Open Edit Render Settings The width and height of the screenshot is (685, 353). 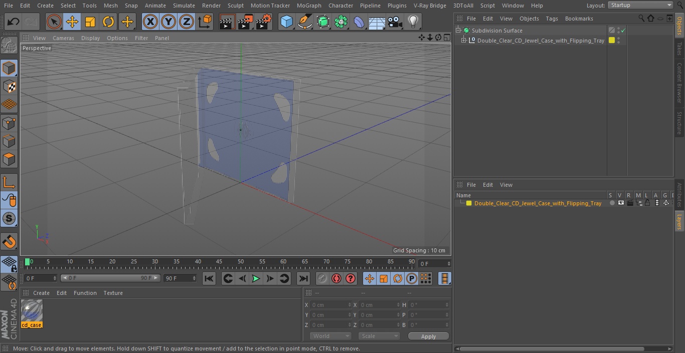[264, 22]
